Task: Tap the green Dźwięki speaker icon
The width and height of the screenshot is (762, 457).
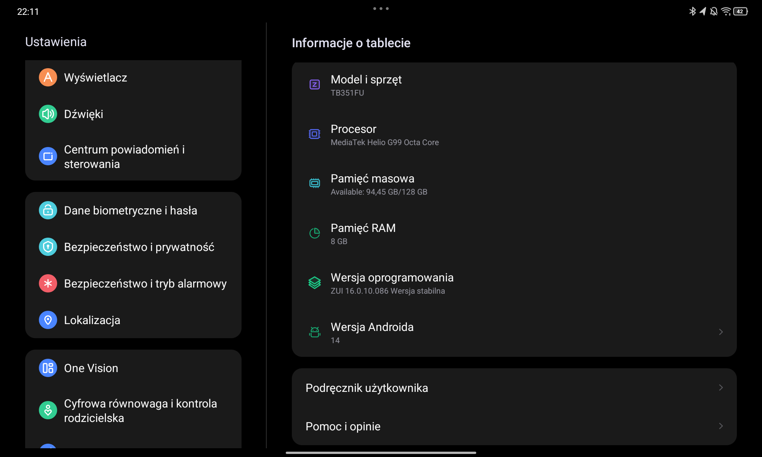Action: click(48, 114)
